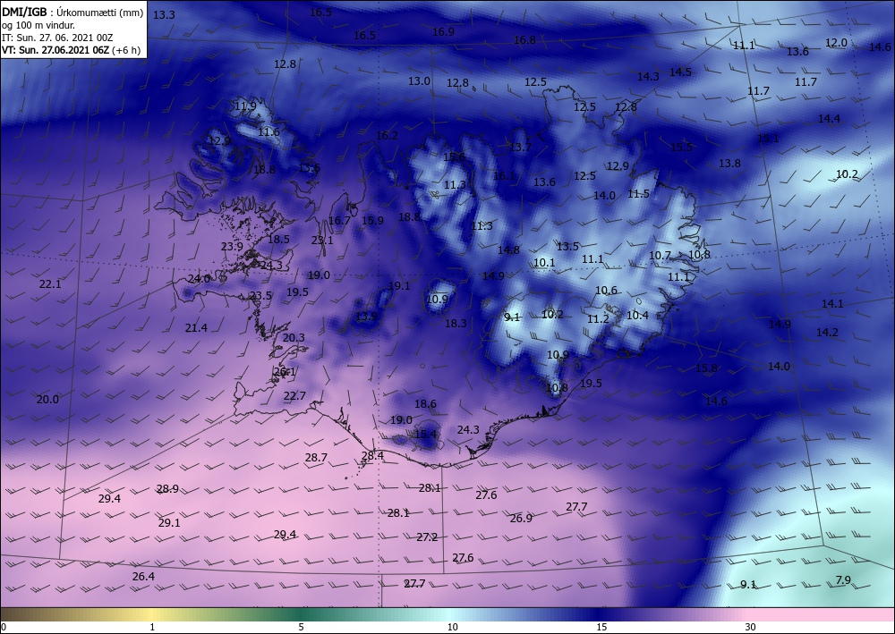Click the initial time 'IT: Sun. 27. 06. 2021 00Z'
This screenshot has height=634, width=895.
57,38
